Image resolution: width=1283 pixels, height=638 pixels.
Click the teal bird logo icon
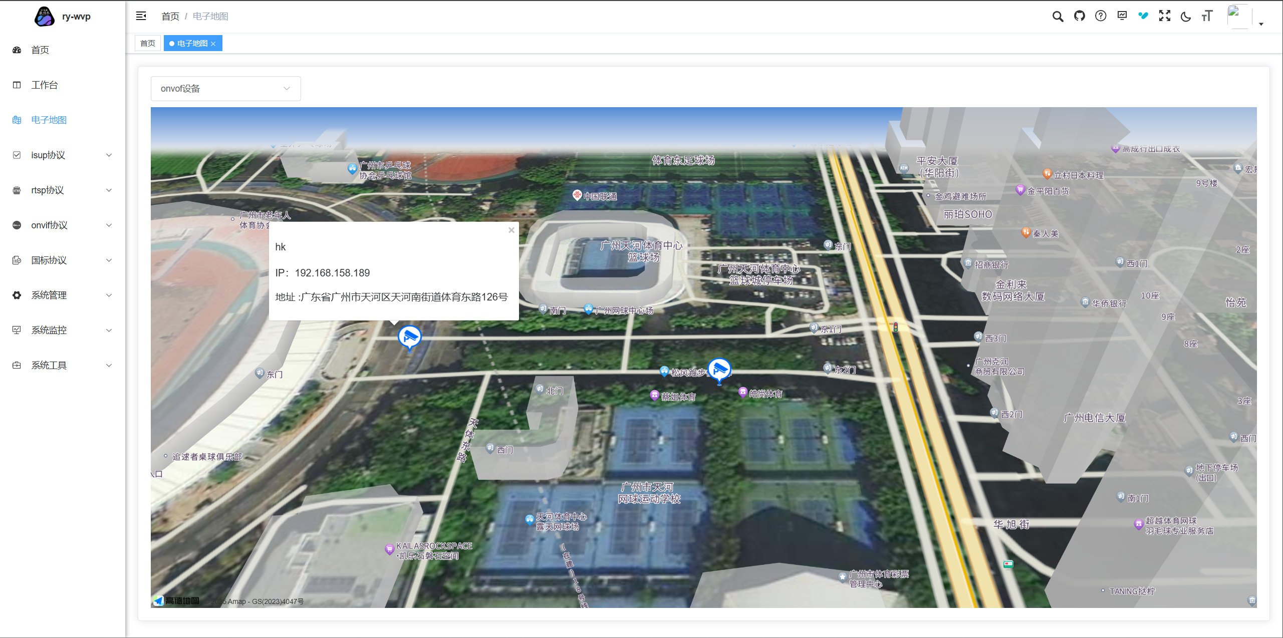[x=1143, y=16]
